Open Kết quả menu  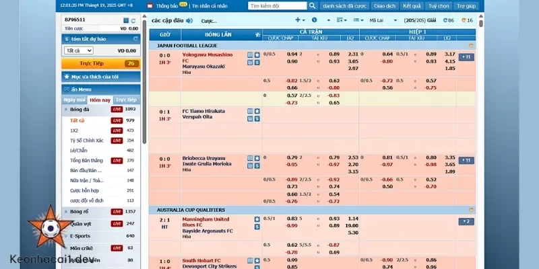click(x=412, y=6)
